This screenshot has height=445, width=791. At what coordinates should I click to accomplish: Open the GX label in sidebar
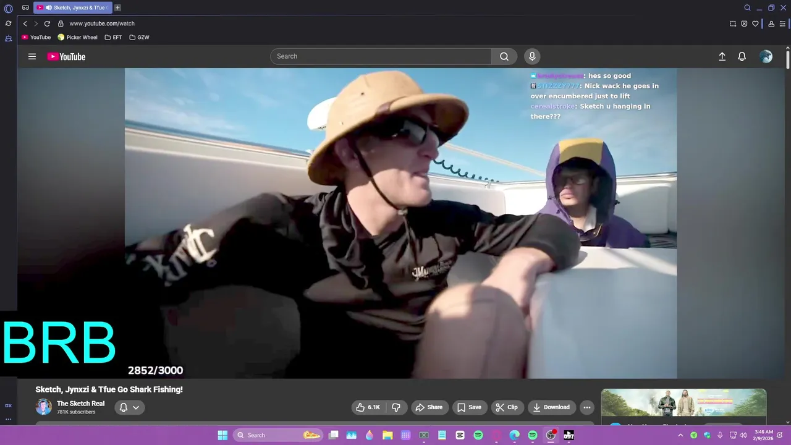8,406
